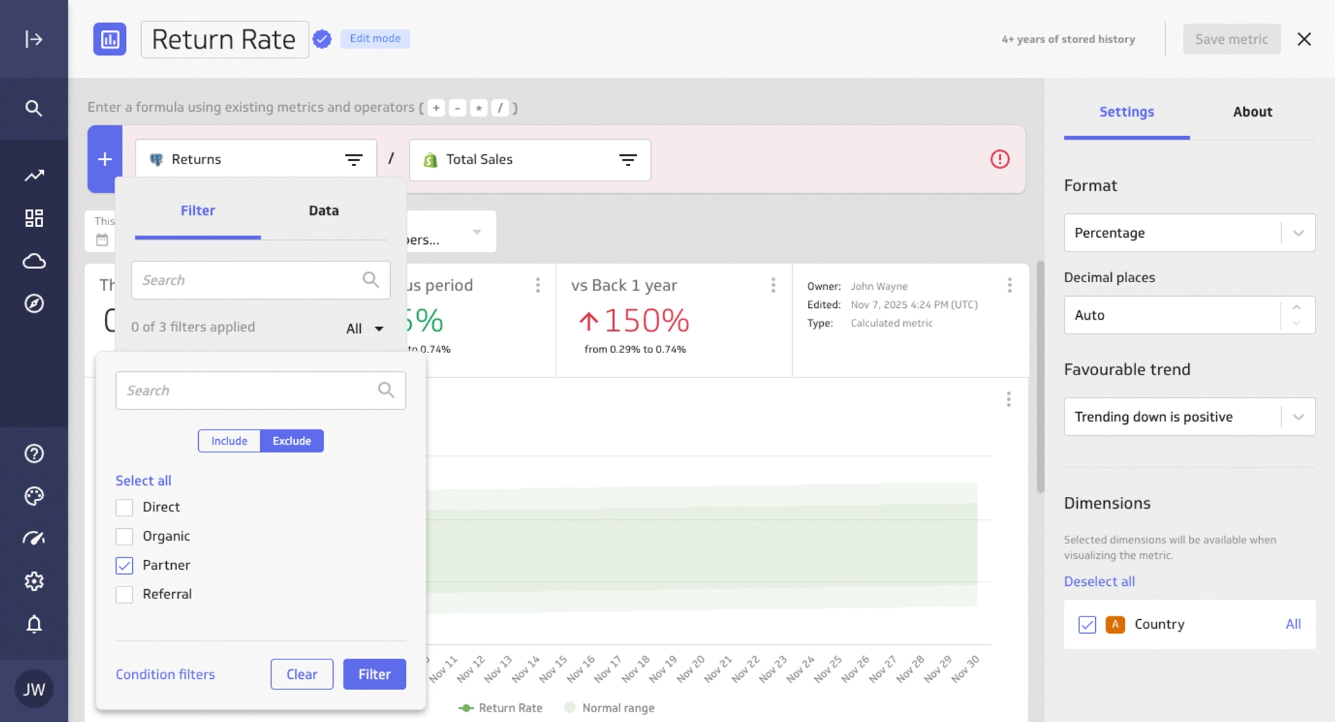The width and height of the screenshot is (1335, 722).
Task: Check the Direct checkbox
Action: click(124, 508)
